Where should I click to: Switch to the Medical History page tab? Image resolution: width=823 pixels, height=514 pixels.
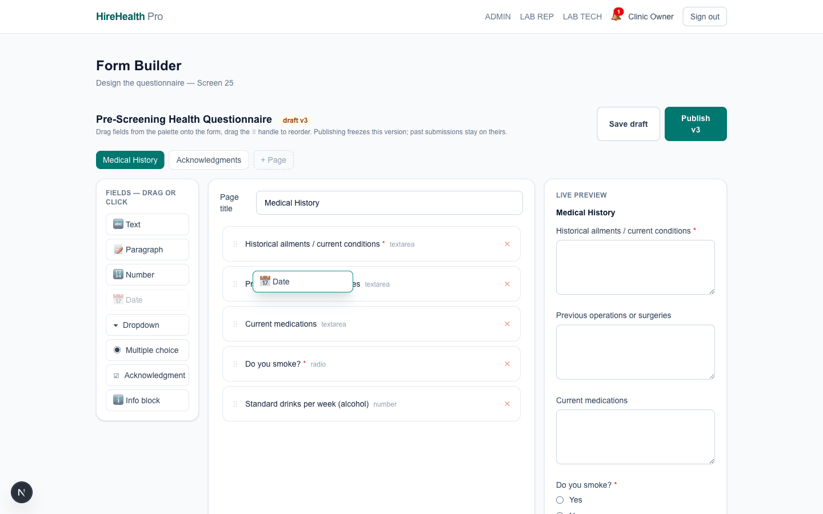pos(130,160)
